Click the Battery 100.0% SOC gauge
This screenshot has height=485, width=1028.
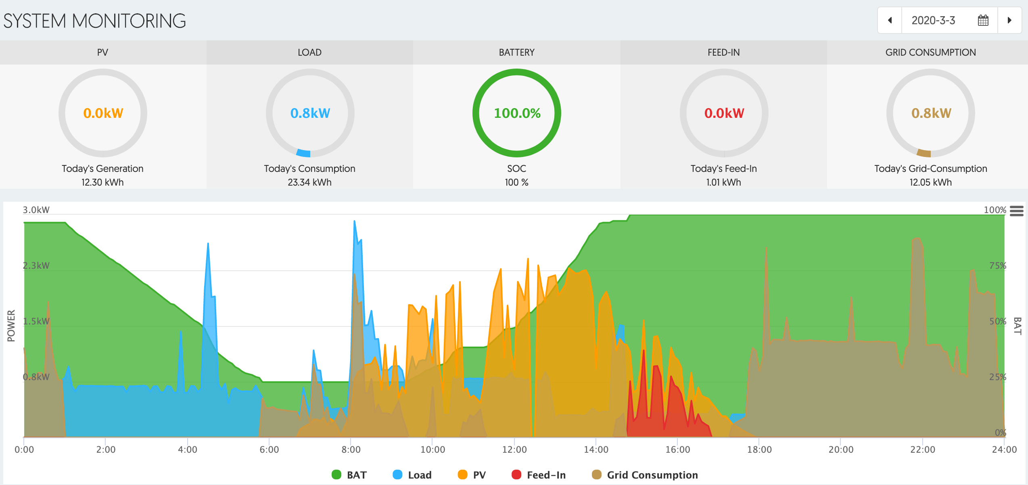(517, 113)
